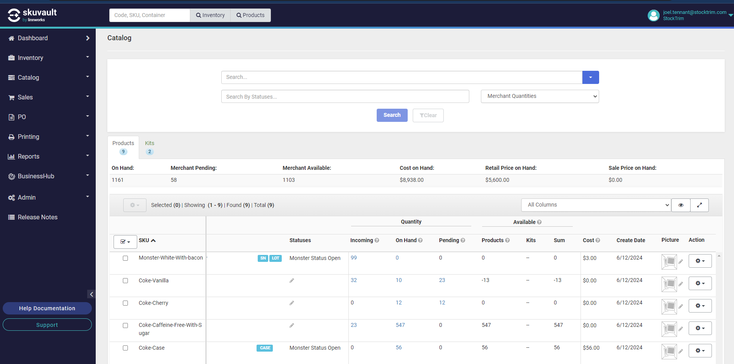This screenshot has width=734, height=364.
Task: Open action gear menu for Monster-White-With-bacon
Action: (700, 261)
